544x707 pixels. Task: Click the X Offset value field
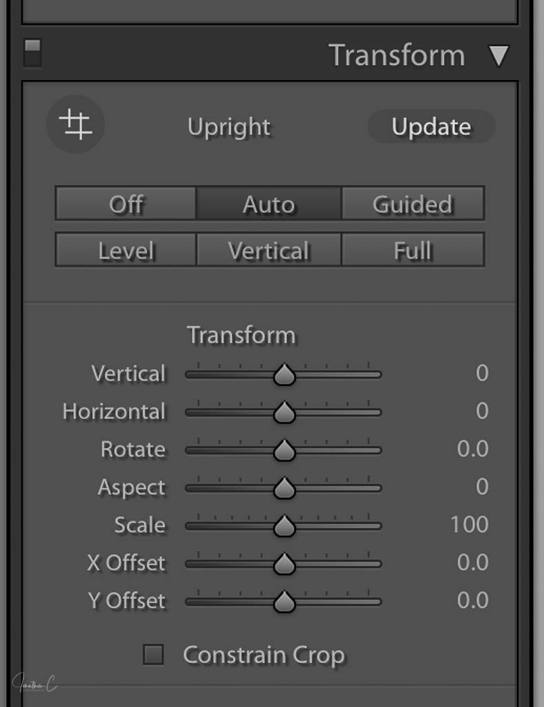(x=472, y=563)
